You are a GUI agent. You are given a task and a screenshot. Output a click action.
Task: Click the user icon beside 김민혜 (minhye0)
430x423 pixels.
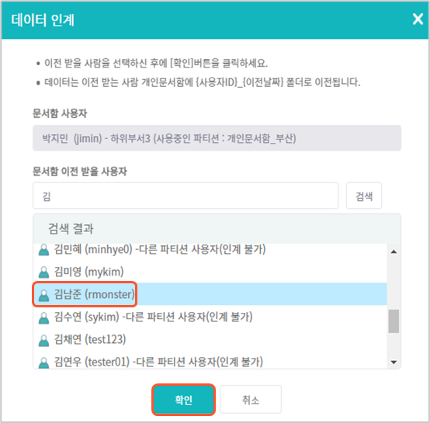pos(44,250)
